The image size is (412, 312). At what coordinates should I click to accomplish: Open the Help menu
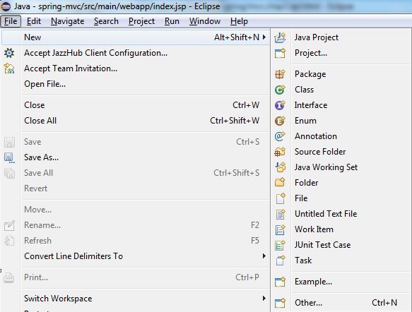point(239,21)
